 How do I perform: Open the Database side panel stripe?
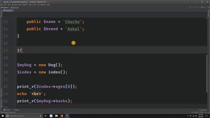pyautogui.click(x=208, y=13)
